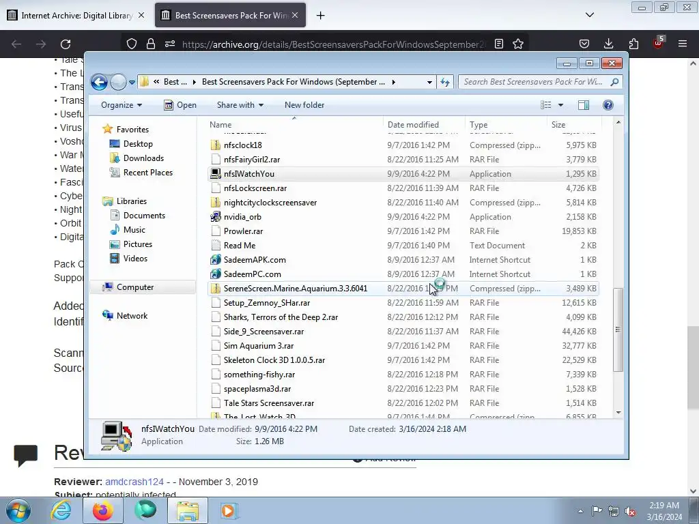Open Desktop in navigation pane
This screenshot has height=524, width=699.
138,144
